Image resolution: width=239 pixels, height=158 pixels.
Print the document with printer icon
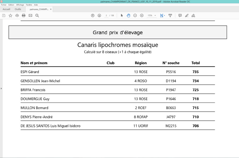click(24, 16)
